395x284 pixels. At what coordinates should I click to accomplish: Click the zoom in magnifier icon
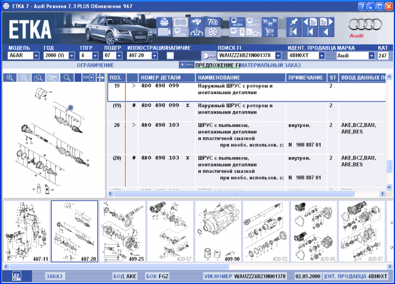click(x=10, y=78)
